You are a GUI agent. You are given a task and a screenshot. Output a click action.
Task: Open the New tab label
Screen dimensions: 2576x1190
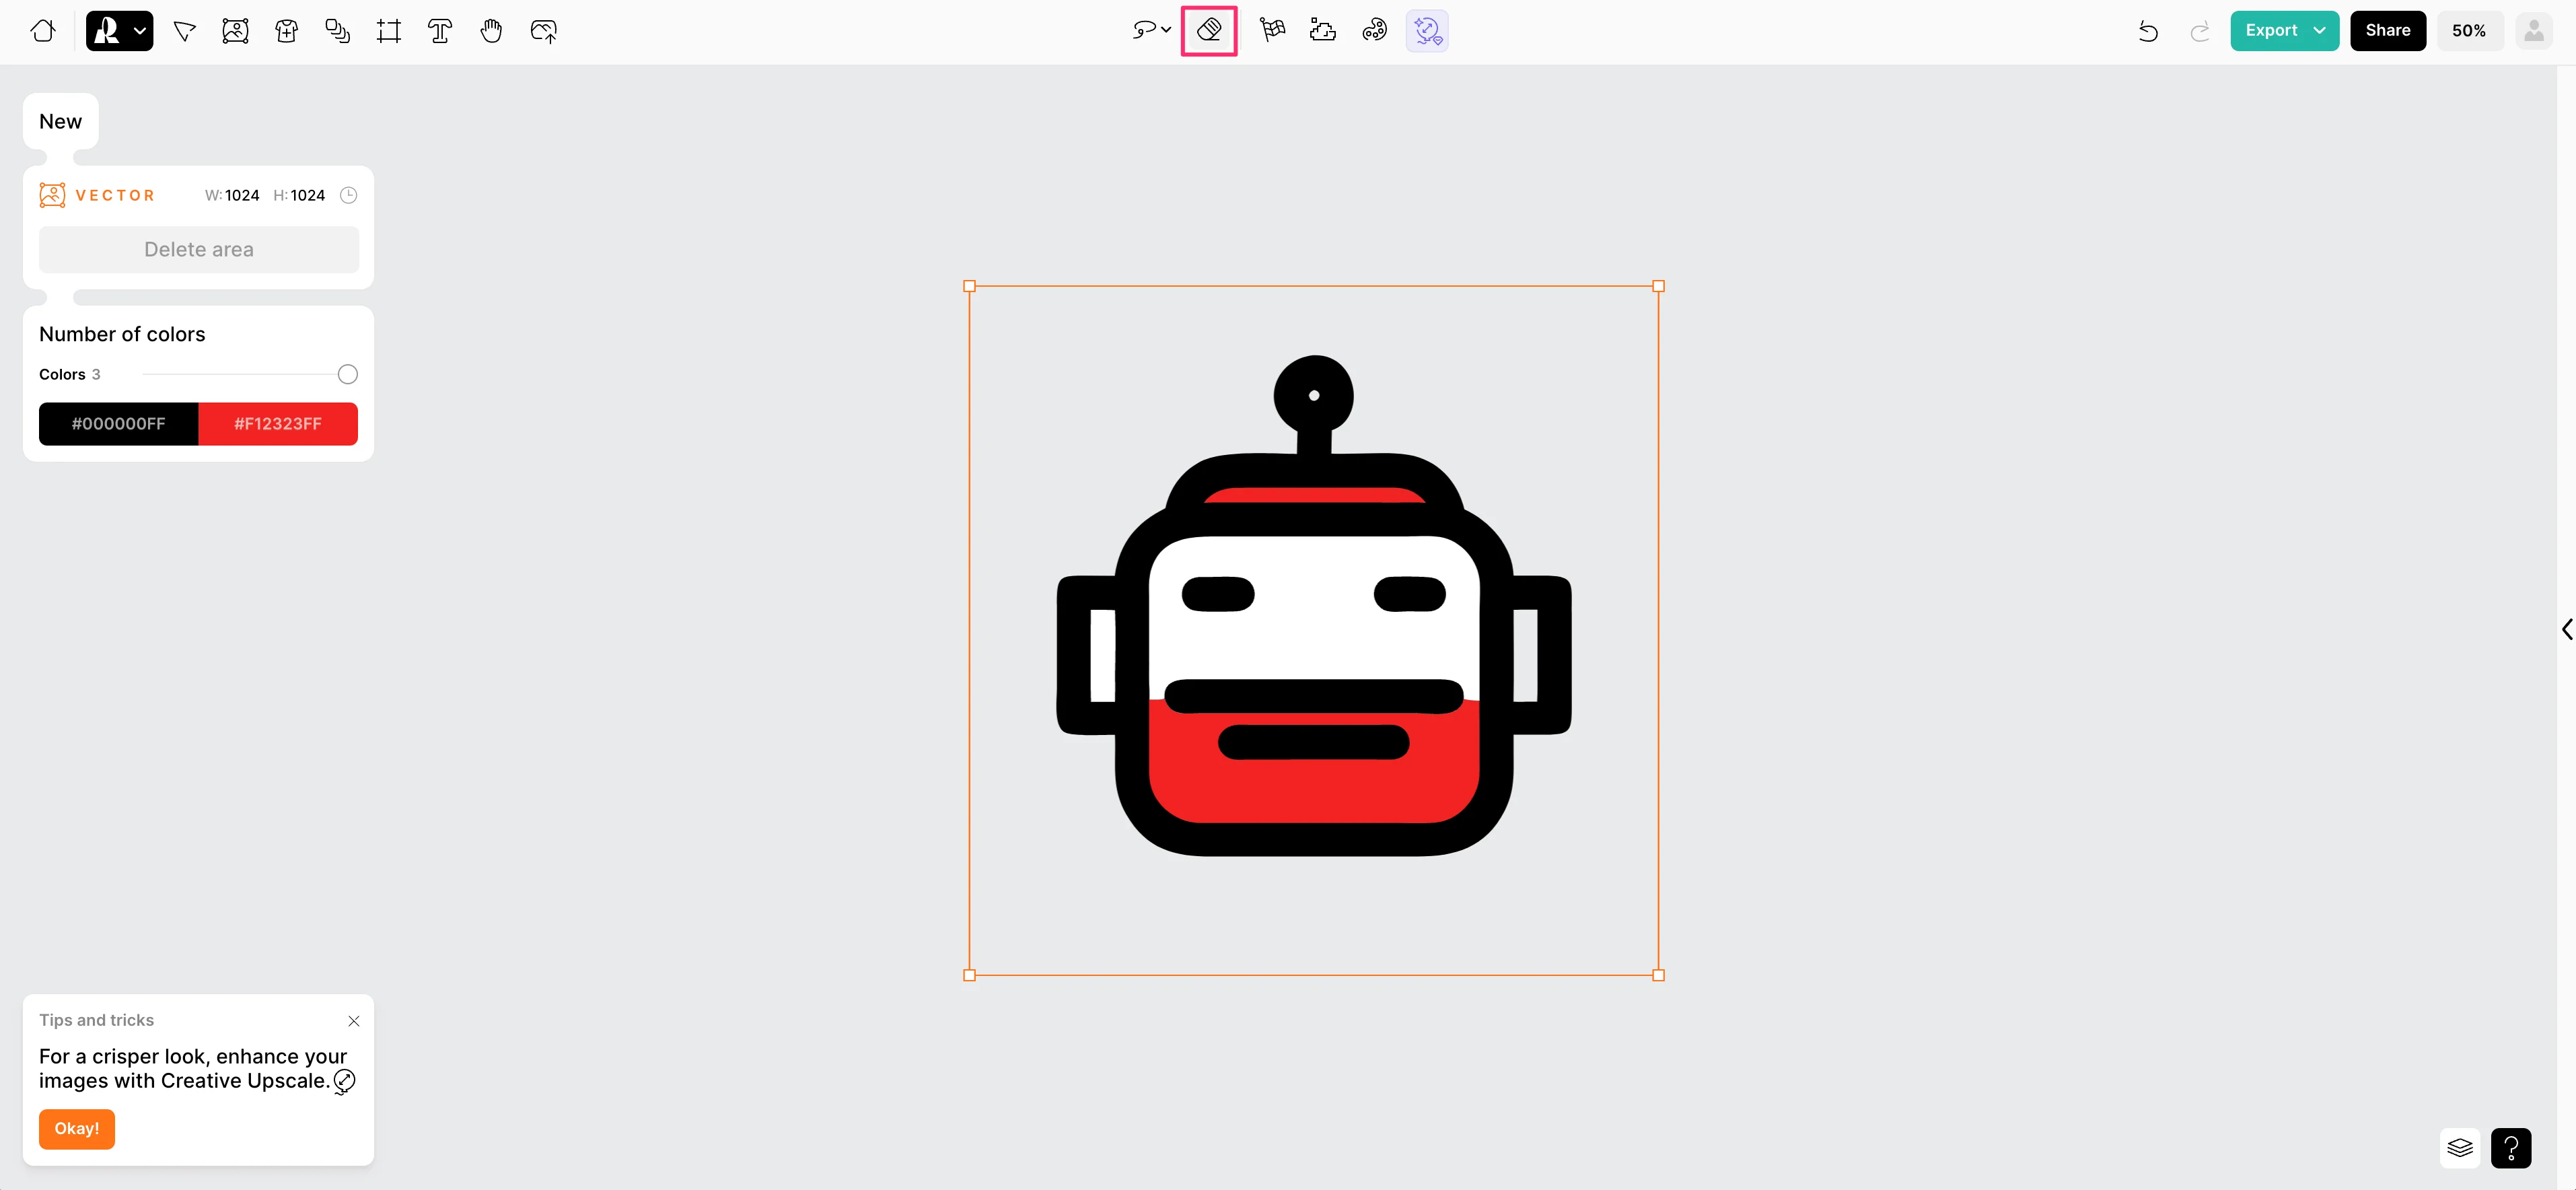tap(60, 121)
